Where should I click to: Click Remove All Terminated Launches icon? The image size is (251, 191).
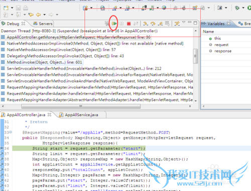tap(107, 23)
